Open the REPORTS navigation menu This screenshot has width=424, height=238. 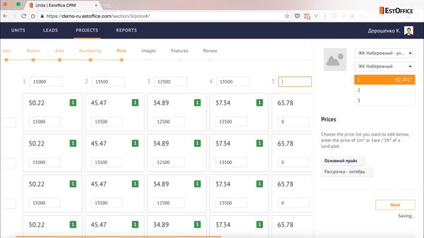(127, 30)
